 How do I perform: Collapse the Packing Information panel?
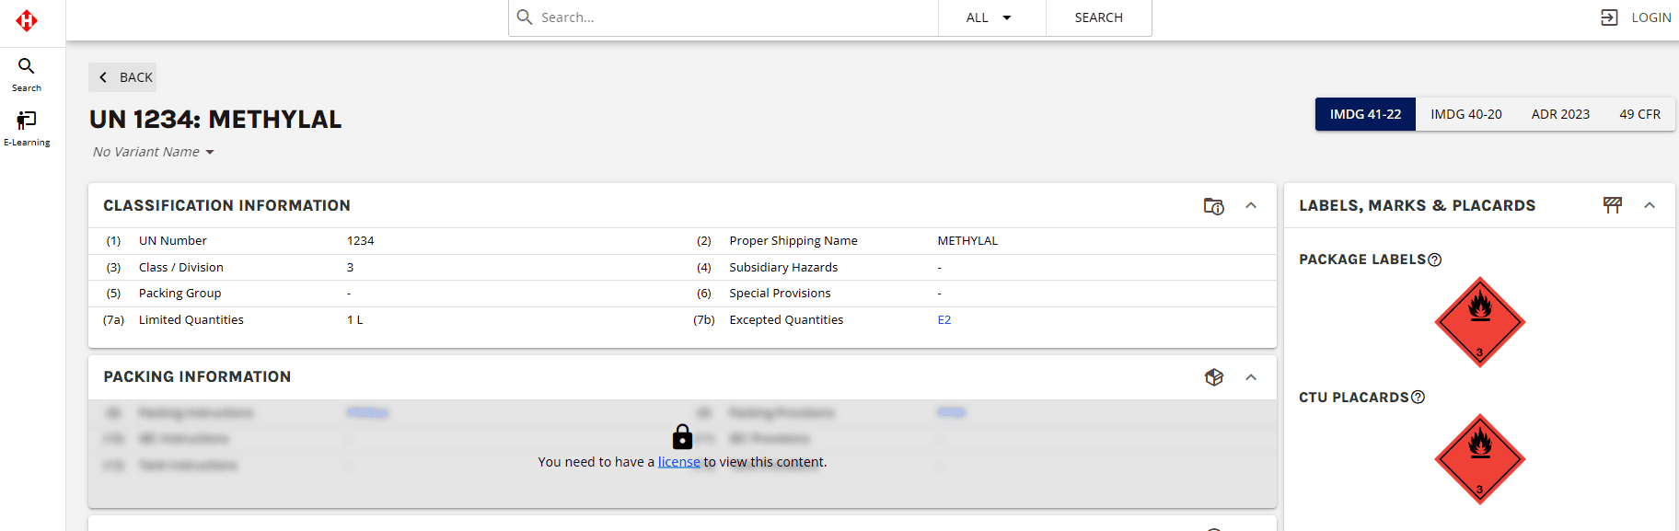click(1251, 377)
